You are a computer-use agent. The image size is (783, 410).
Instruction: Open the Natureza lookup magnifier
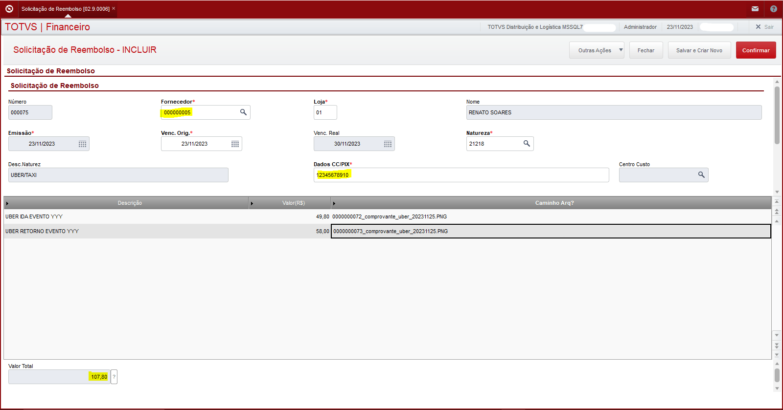[x=527, y=144]
